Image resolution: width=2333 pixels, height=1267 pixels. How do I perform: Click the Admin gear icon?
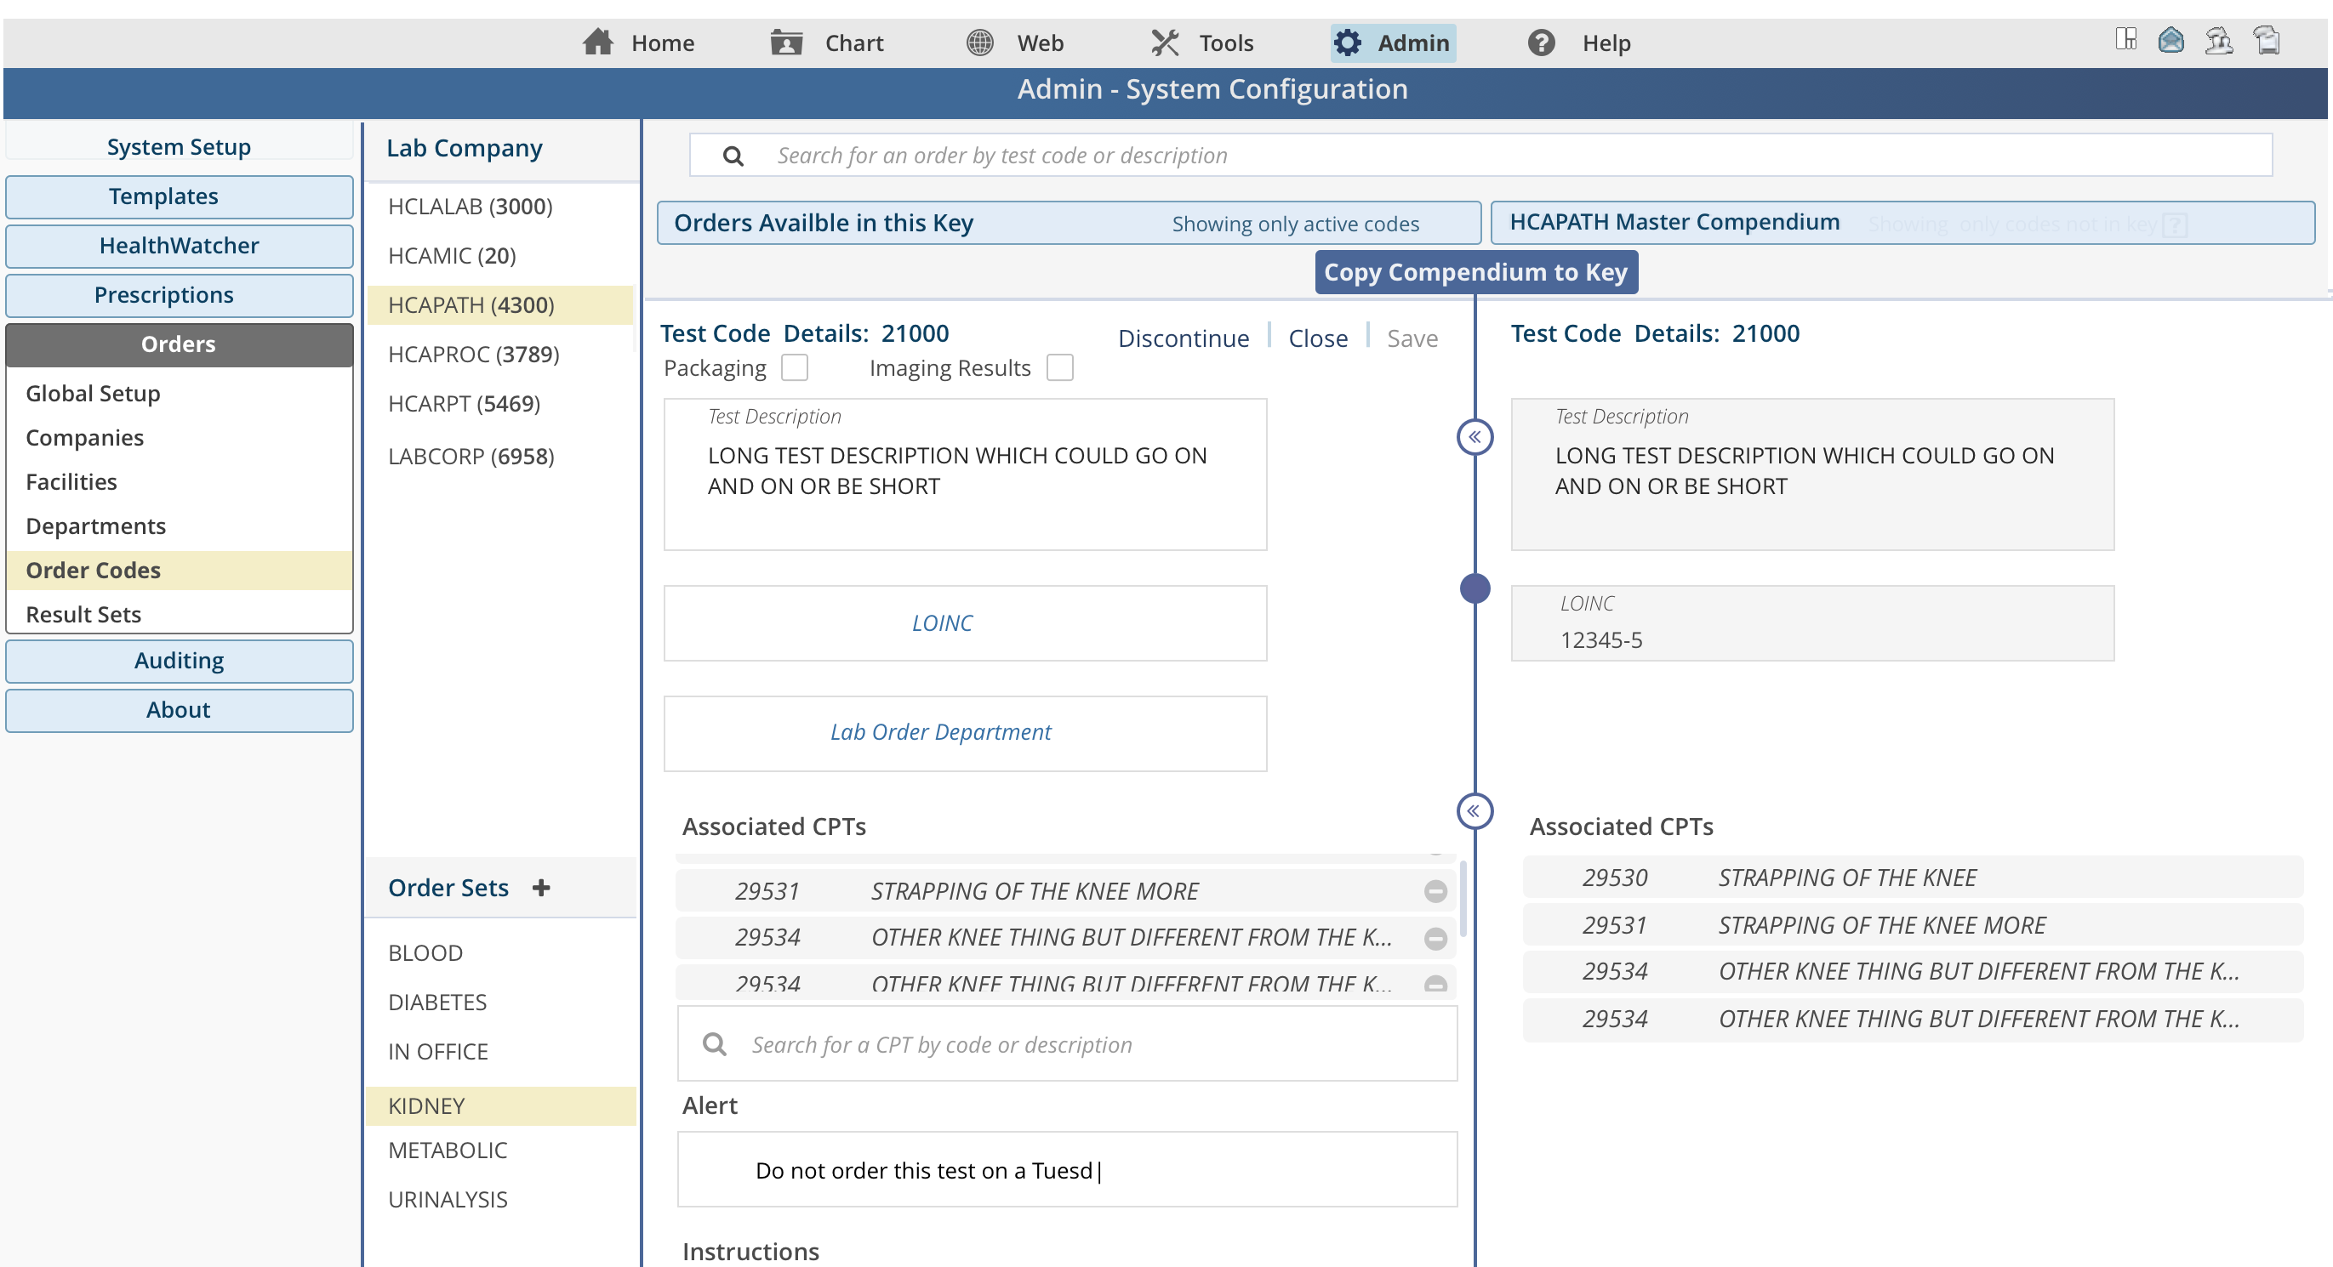pyautogui.click(x=1348, y=43)
